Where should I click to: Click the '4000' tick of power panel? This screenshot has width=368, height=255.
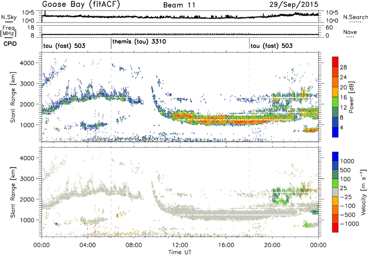tap(26, 63)
